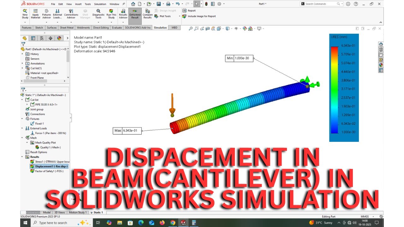Collapse the Results folder
Image resolution: width=404 pixels, height=227 pixels.
coord(22,157)
